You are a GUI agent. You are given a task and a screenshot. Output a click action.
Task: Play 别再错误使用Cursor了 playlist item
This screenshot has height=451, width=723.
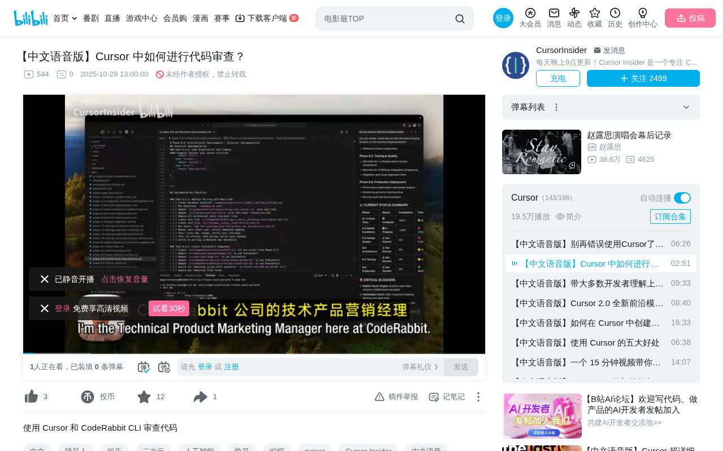(x=601, y=244)
